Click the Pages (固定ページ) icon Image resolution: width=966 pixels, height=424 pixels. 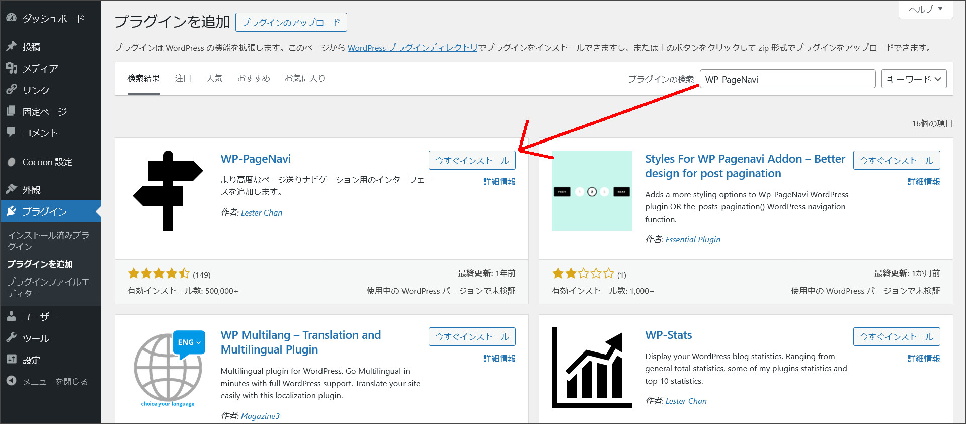pyautogui.click(x=12, y=111)
